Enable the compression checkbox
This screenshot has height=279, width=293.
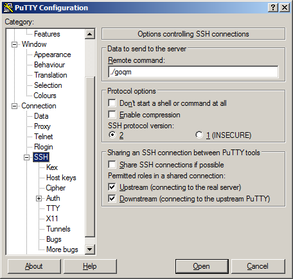pos(112,114)
